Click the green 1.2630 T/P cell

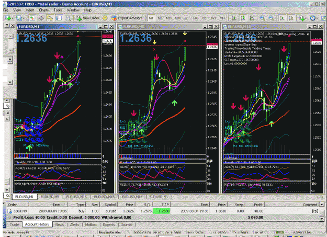(x=162, y=211)
